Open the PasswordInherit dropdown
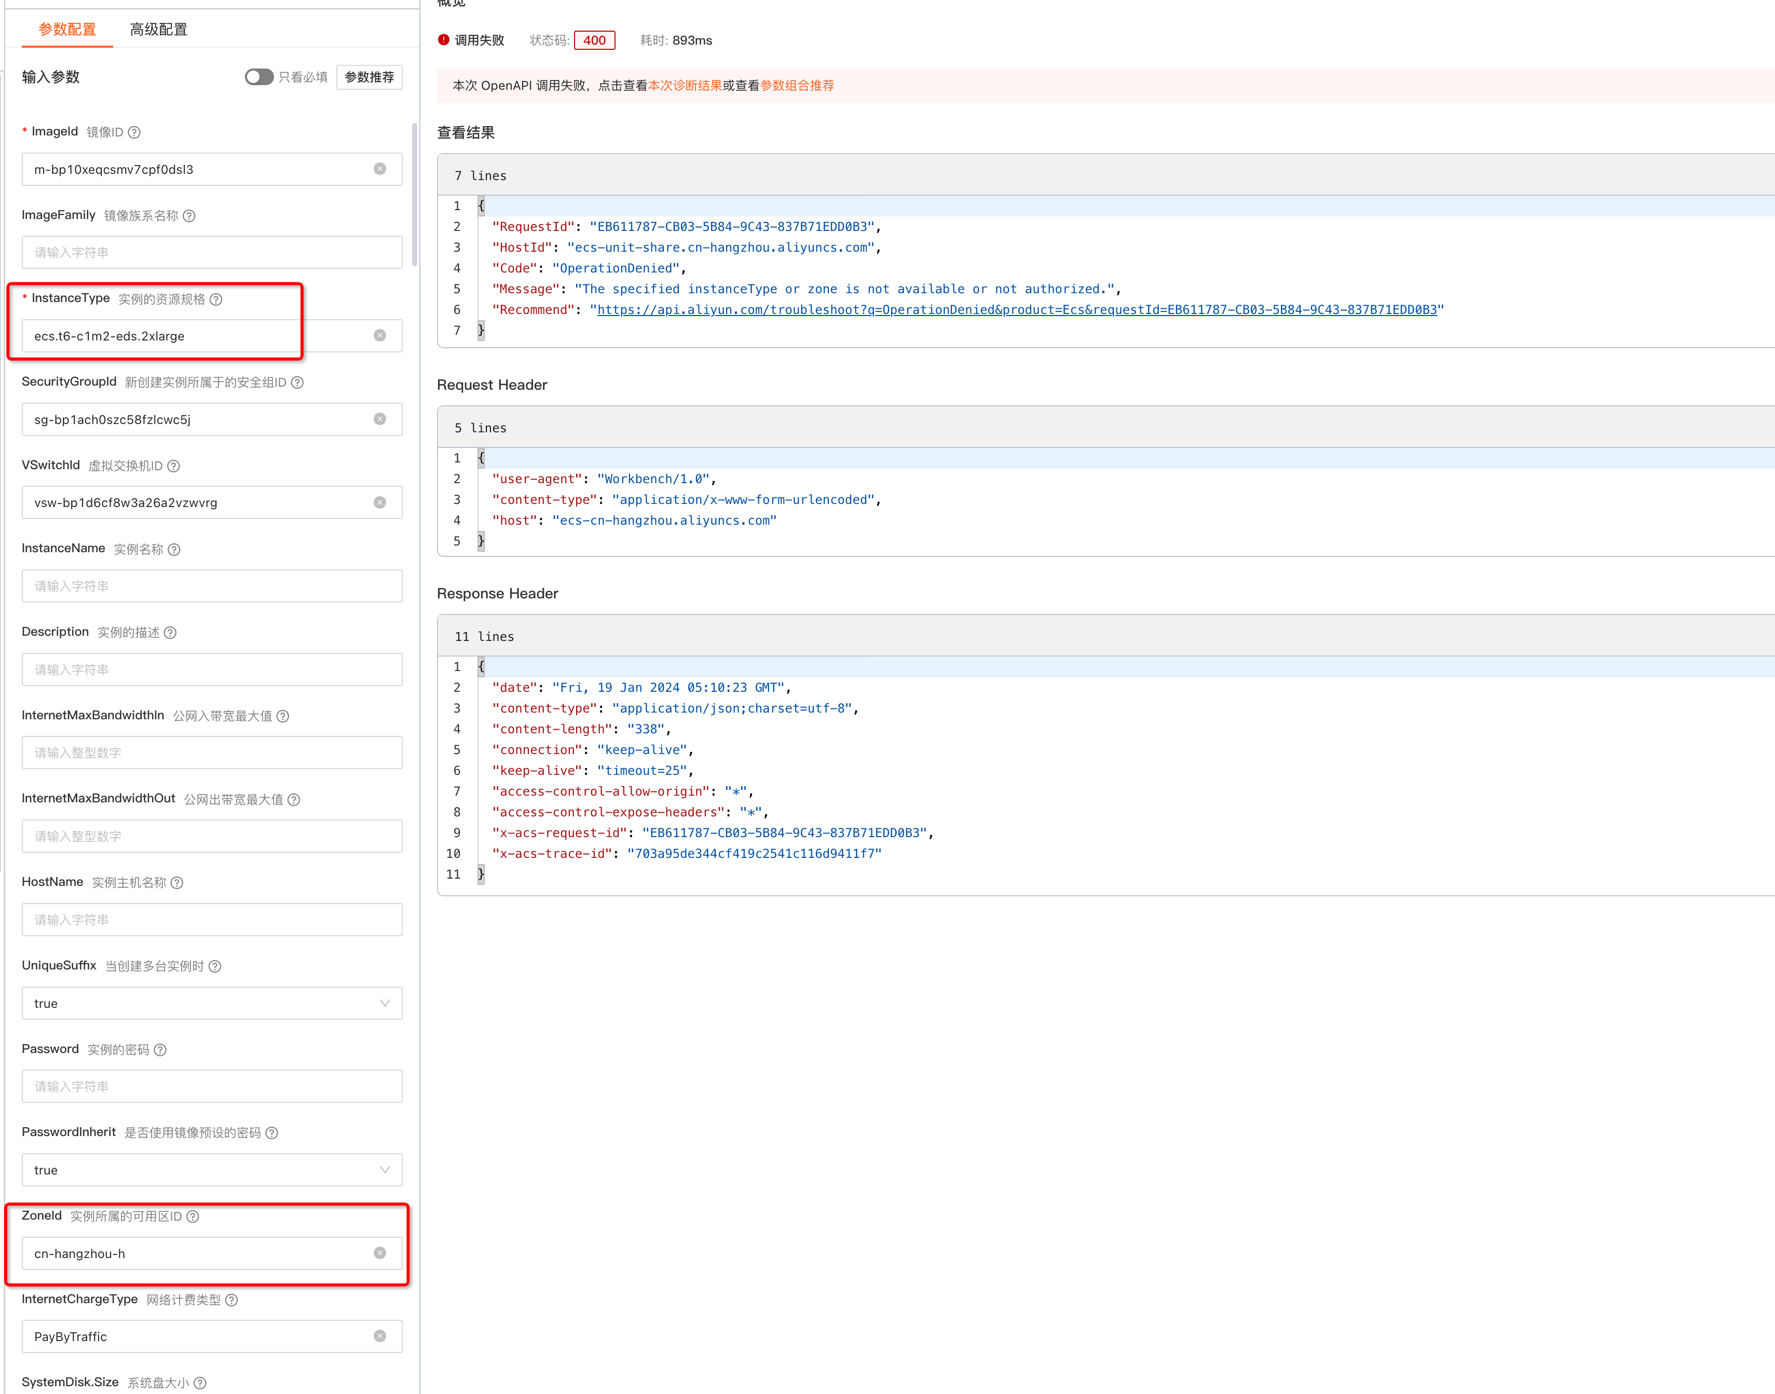This screenshot has height=1394, width=1775. click(212, 1170)
